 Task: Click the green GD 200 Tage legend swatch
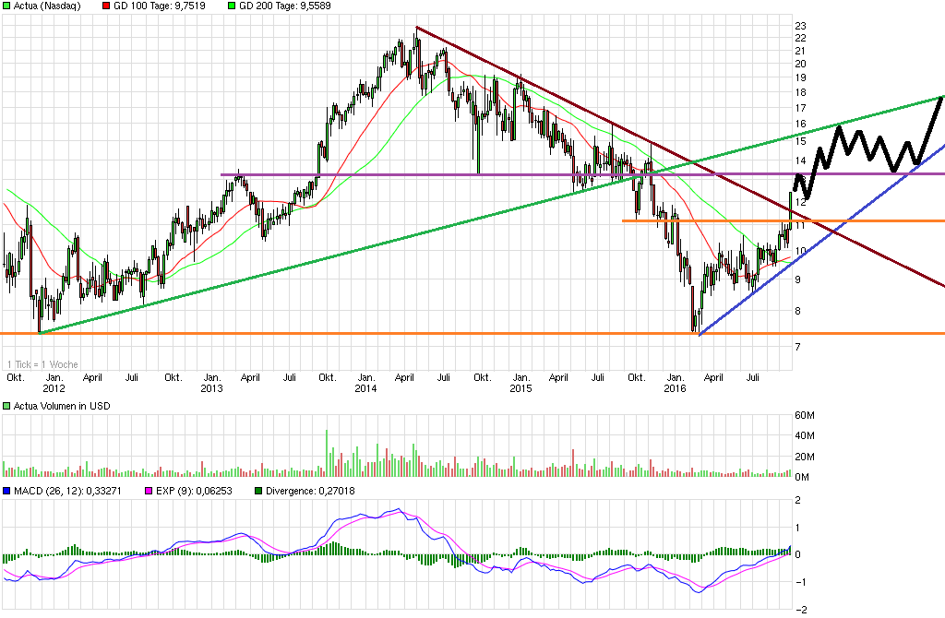[x=231, y=6]
